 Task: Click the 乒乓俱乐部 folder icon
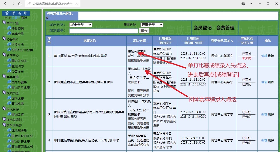point(4,125)
